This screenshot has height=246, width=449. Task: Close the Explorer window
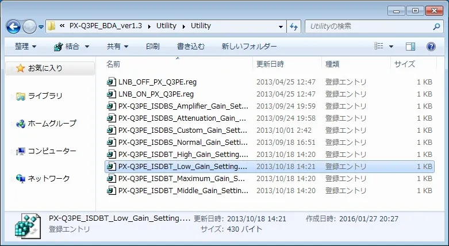(434, 11)
